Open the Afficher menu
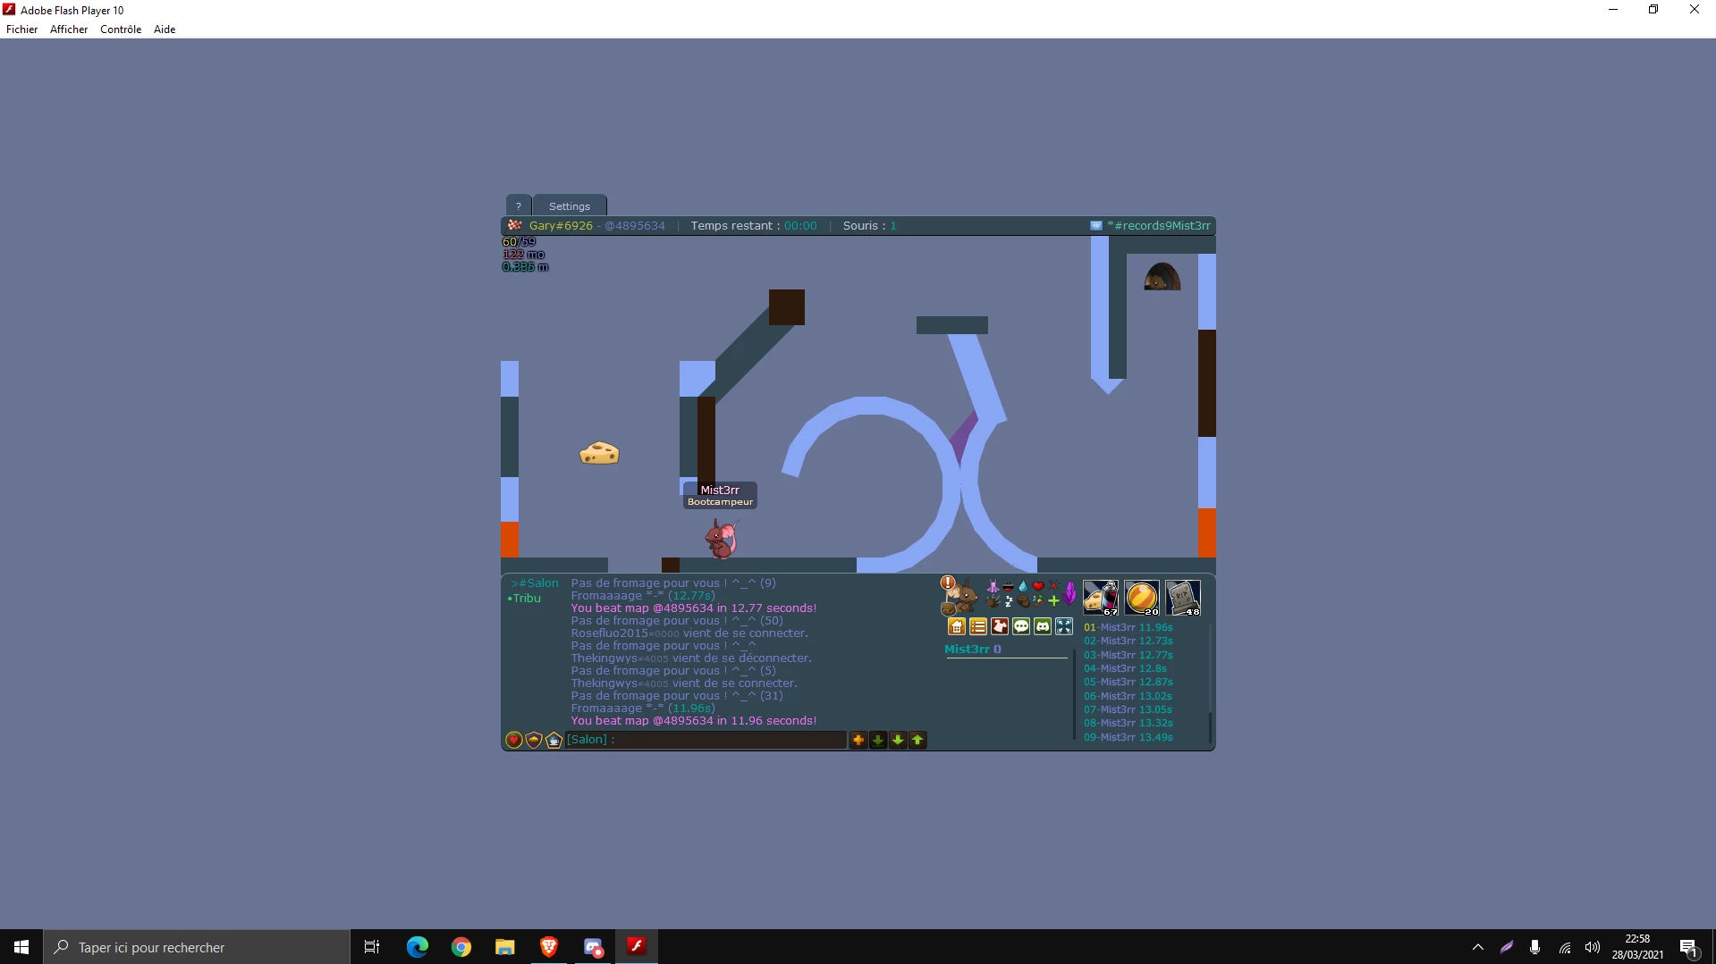The height and width of the screenshot is (964, 1716). [69, 29]
